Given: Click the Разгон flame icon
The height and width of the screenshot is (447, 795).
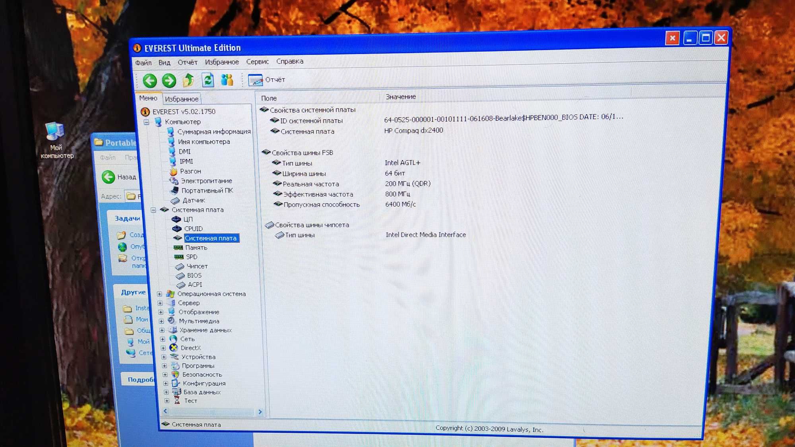Looking at the screenshot, I should click(173, 171).
